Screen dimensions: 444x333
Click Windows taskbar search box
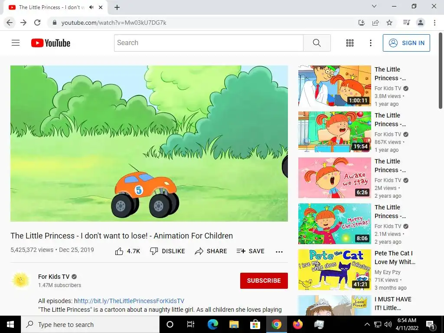tap(90, 324)
